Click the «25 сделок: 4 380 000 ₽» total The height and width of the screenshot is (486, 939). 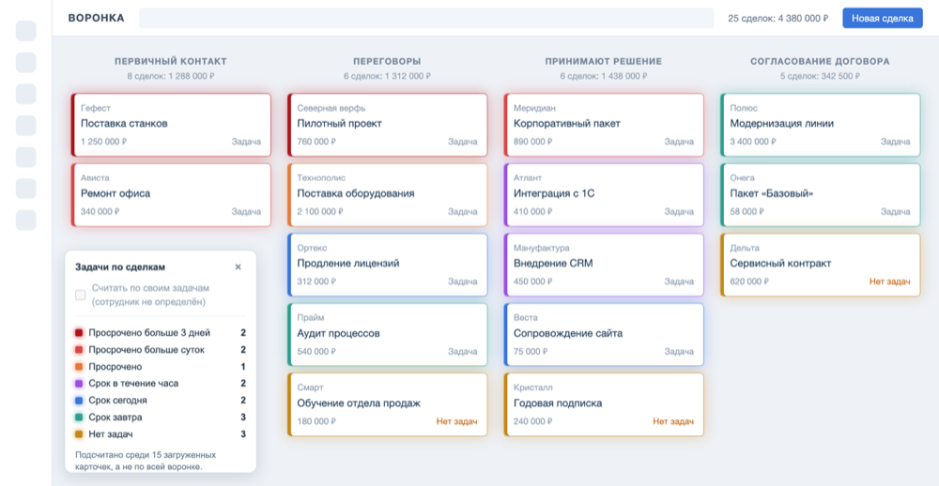tap(777, 19)
